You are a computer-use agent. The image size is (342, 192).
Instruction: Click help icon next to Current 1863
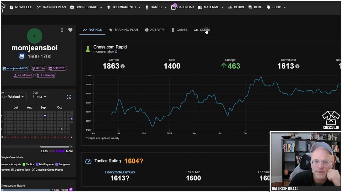point(123,66)
